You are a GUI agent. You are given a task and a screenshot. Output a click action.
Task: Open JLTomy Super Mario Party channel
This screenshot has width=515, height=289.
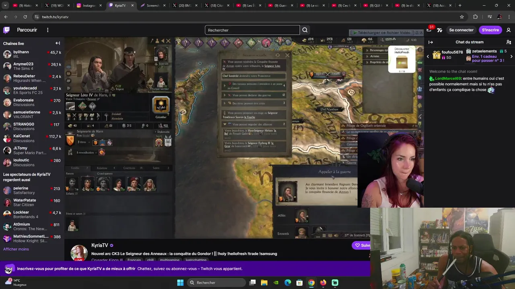[32, 151]
